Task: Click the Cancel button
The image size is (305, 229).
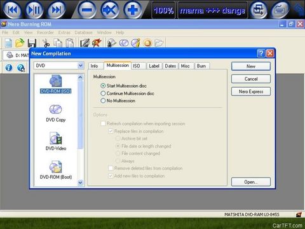Action: coord(251,79)
